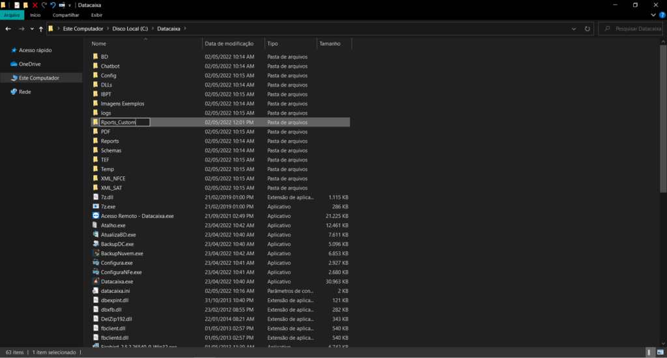The height and width of the screenshot is (358, 667).
Task: Open the address bar history dropdown
Action: pyautogui.click(x=573, y=29)
